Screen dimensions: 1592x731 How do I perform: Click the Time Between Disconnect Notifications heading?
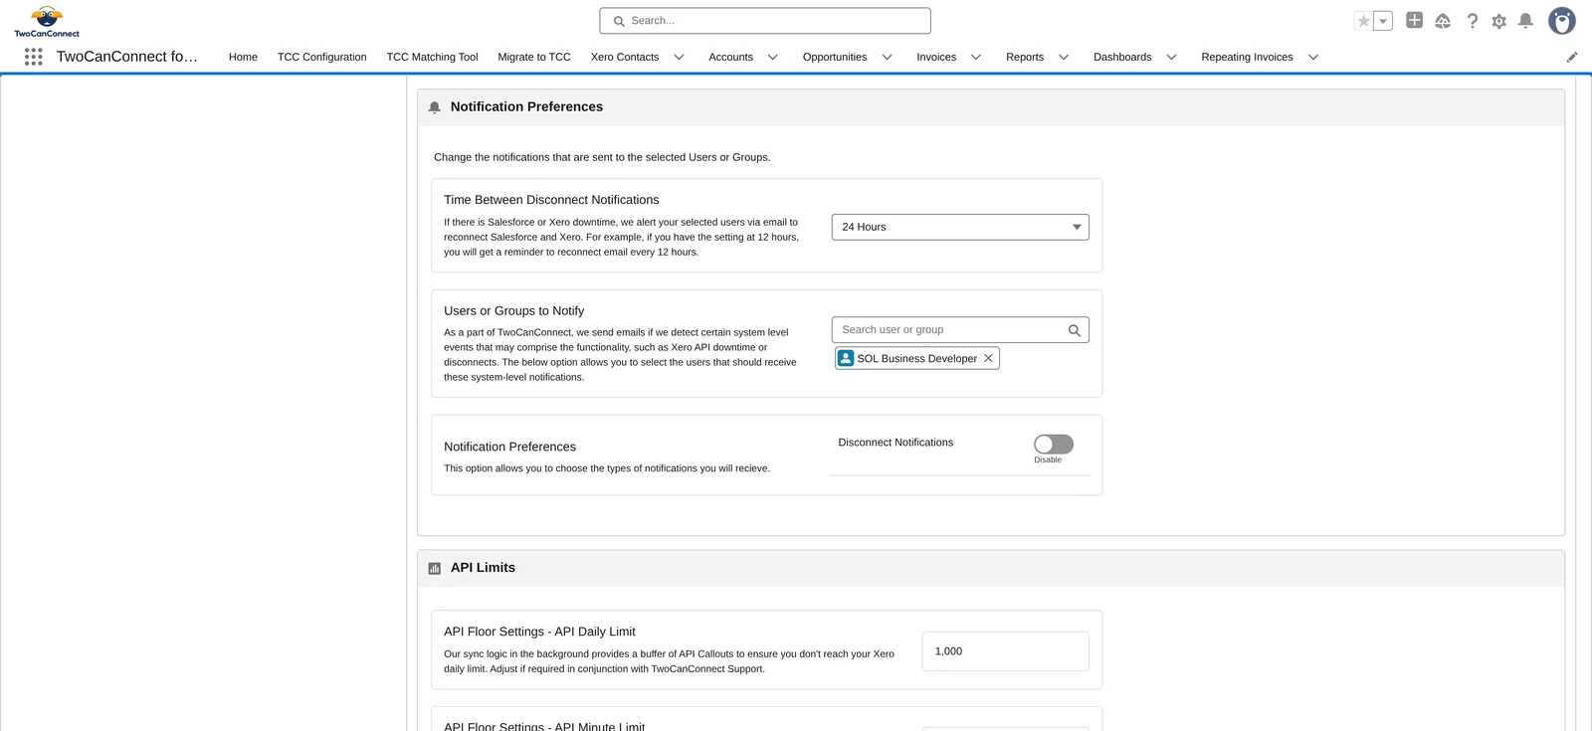coord(551,200)
